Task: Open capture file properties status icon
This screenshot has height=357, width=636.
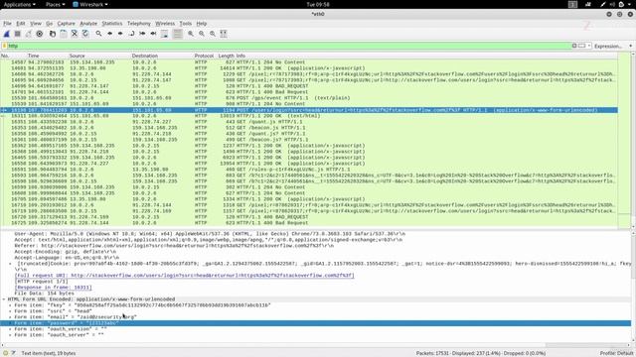Action: (x=13, y=353)
